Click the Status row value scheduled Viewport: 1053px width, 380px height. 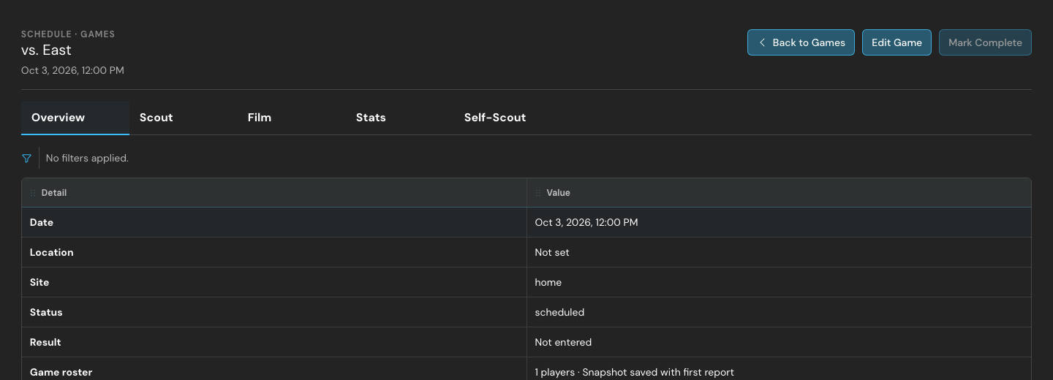(559, 312)
